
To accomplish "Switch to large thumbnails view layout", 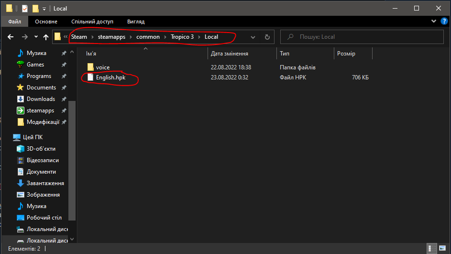I will [x=442, y=249].
